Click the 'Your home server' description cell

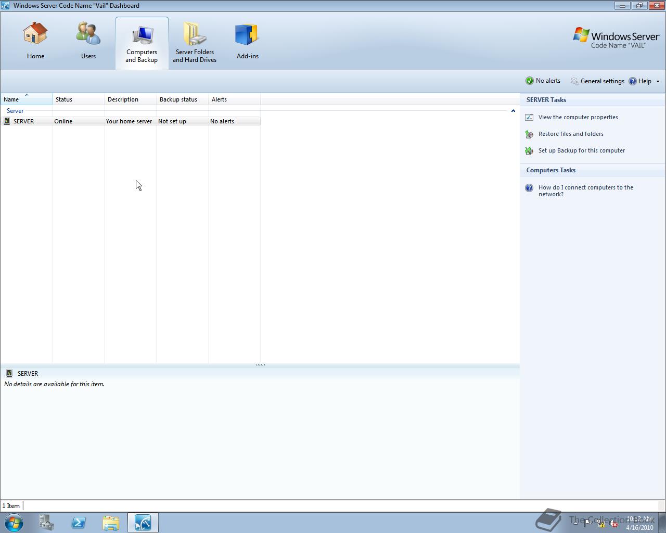129,121
